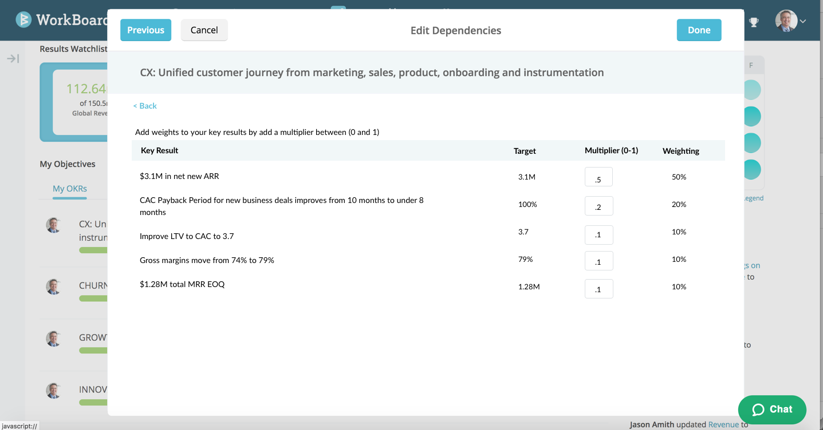
Task: Open the Legend link
Action: (753, 198)
